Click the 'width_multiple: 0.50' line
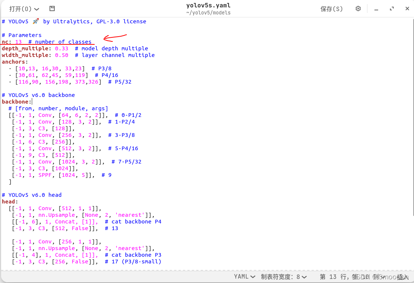414x283 pixels. (78, 55)
